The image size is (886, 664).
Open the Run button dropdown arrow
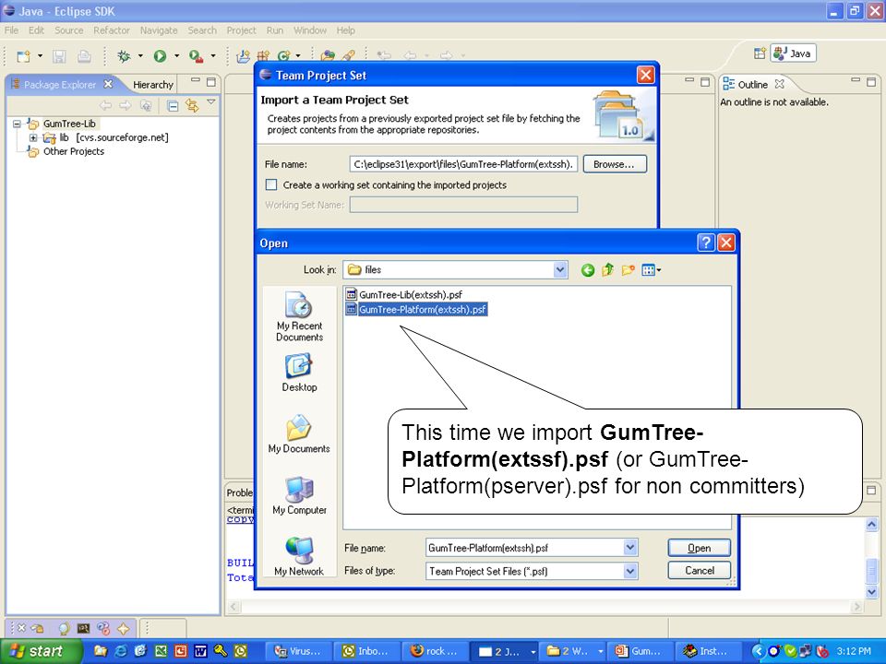click(176, 56)
